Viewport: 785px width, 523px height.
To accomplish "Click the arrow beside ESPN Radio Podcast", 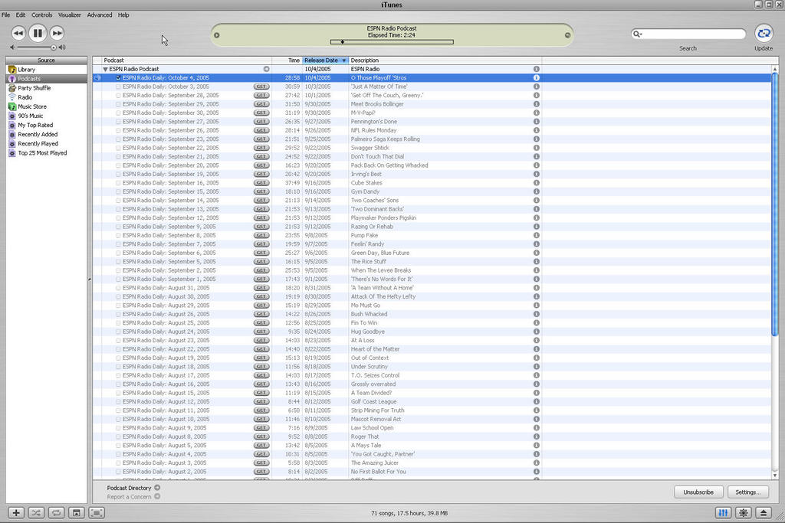I will 266,69.
